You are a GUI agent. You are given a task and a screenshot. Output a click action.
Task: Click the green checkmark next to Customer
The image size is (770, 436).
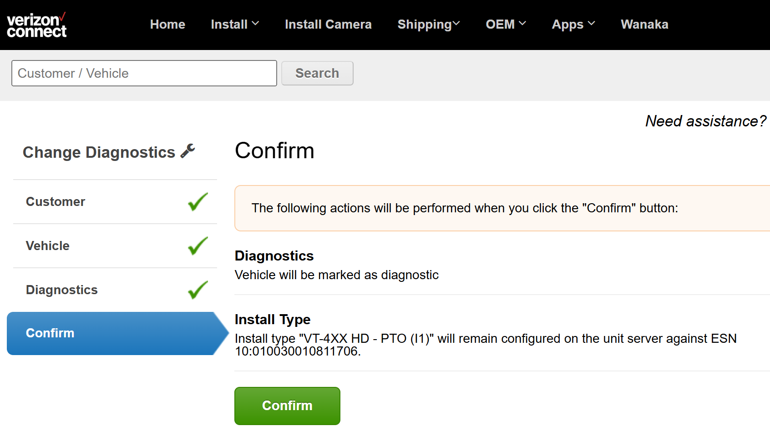(x=198, y=202)
